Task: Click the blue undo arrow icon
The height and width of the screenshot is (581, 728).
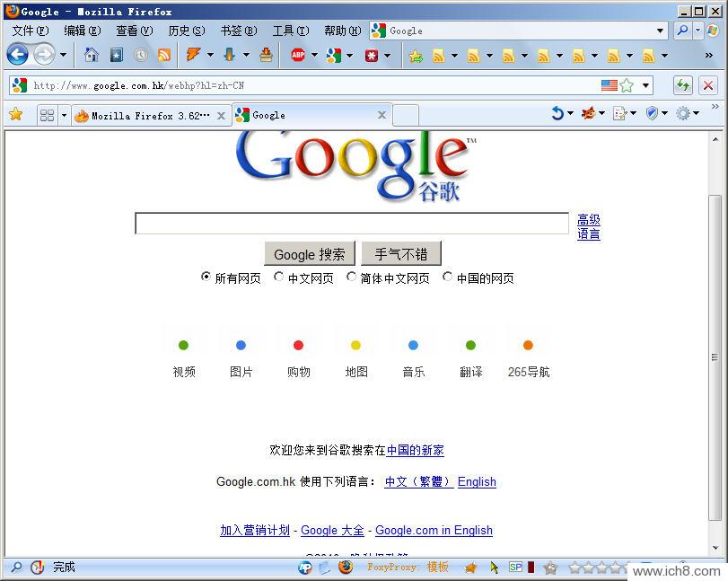Action: 557,113
